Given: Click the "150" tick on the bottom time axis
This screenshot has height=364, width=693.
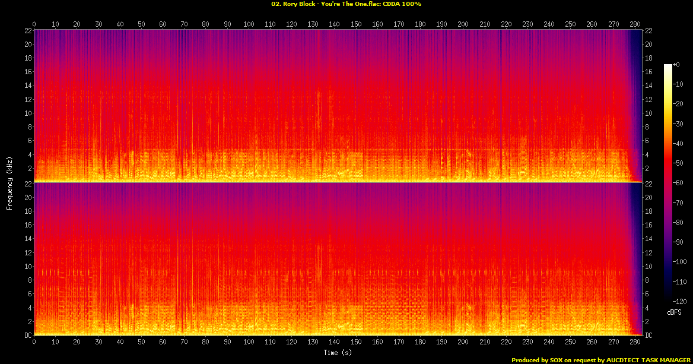Looking at the screenshot, I should [x=356, y=341].
